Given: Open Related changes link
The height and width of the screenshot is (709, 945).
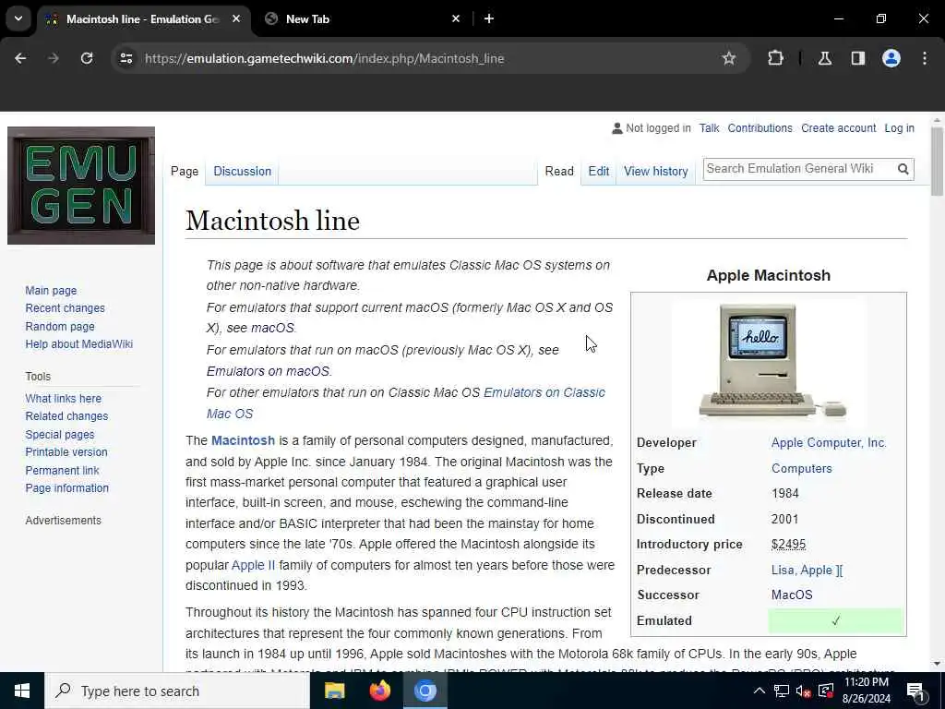Looking at the screenshot, I should point(66,416).
